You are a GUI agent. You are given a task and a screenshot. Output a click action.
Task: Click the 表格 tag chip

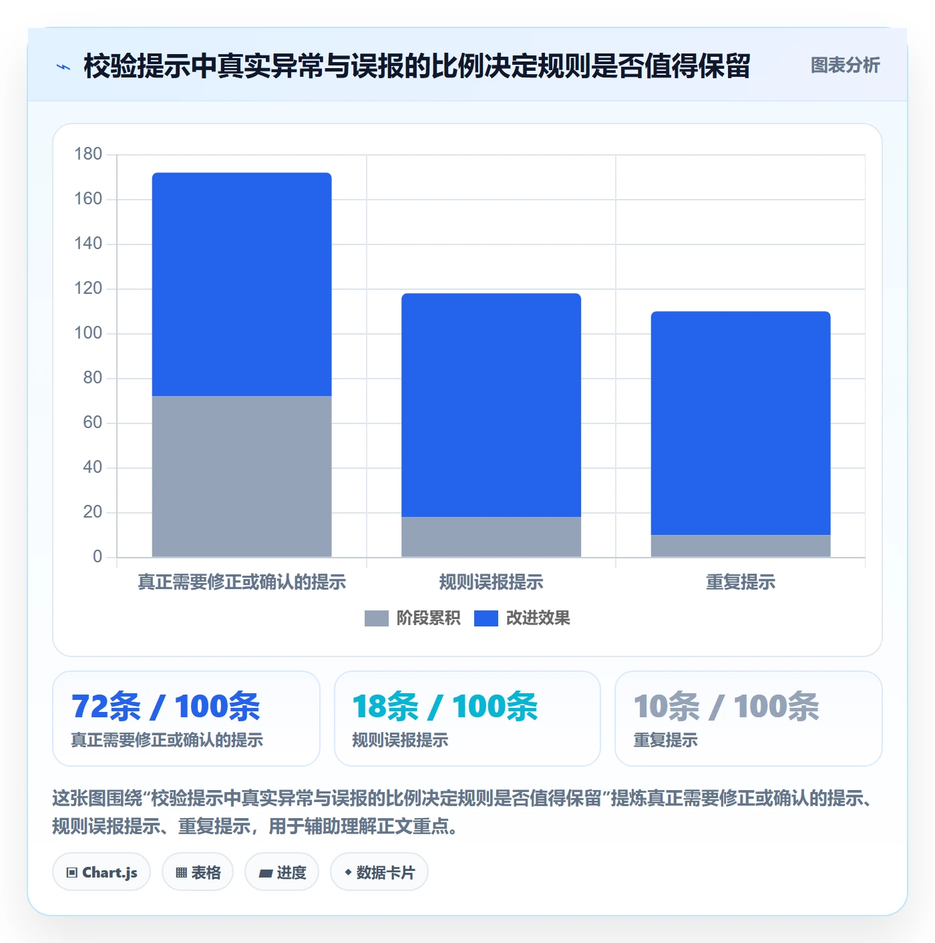[x=198, y=872]
